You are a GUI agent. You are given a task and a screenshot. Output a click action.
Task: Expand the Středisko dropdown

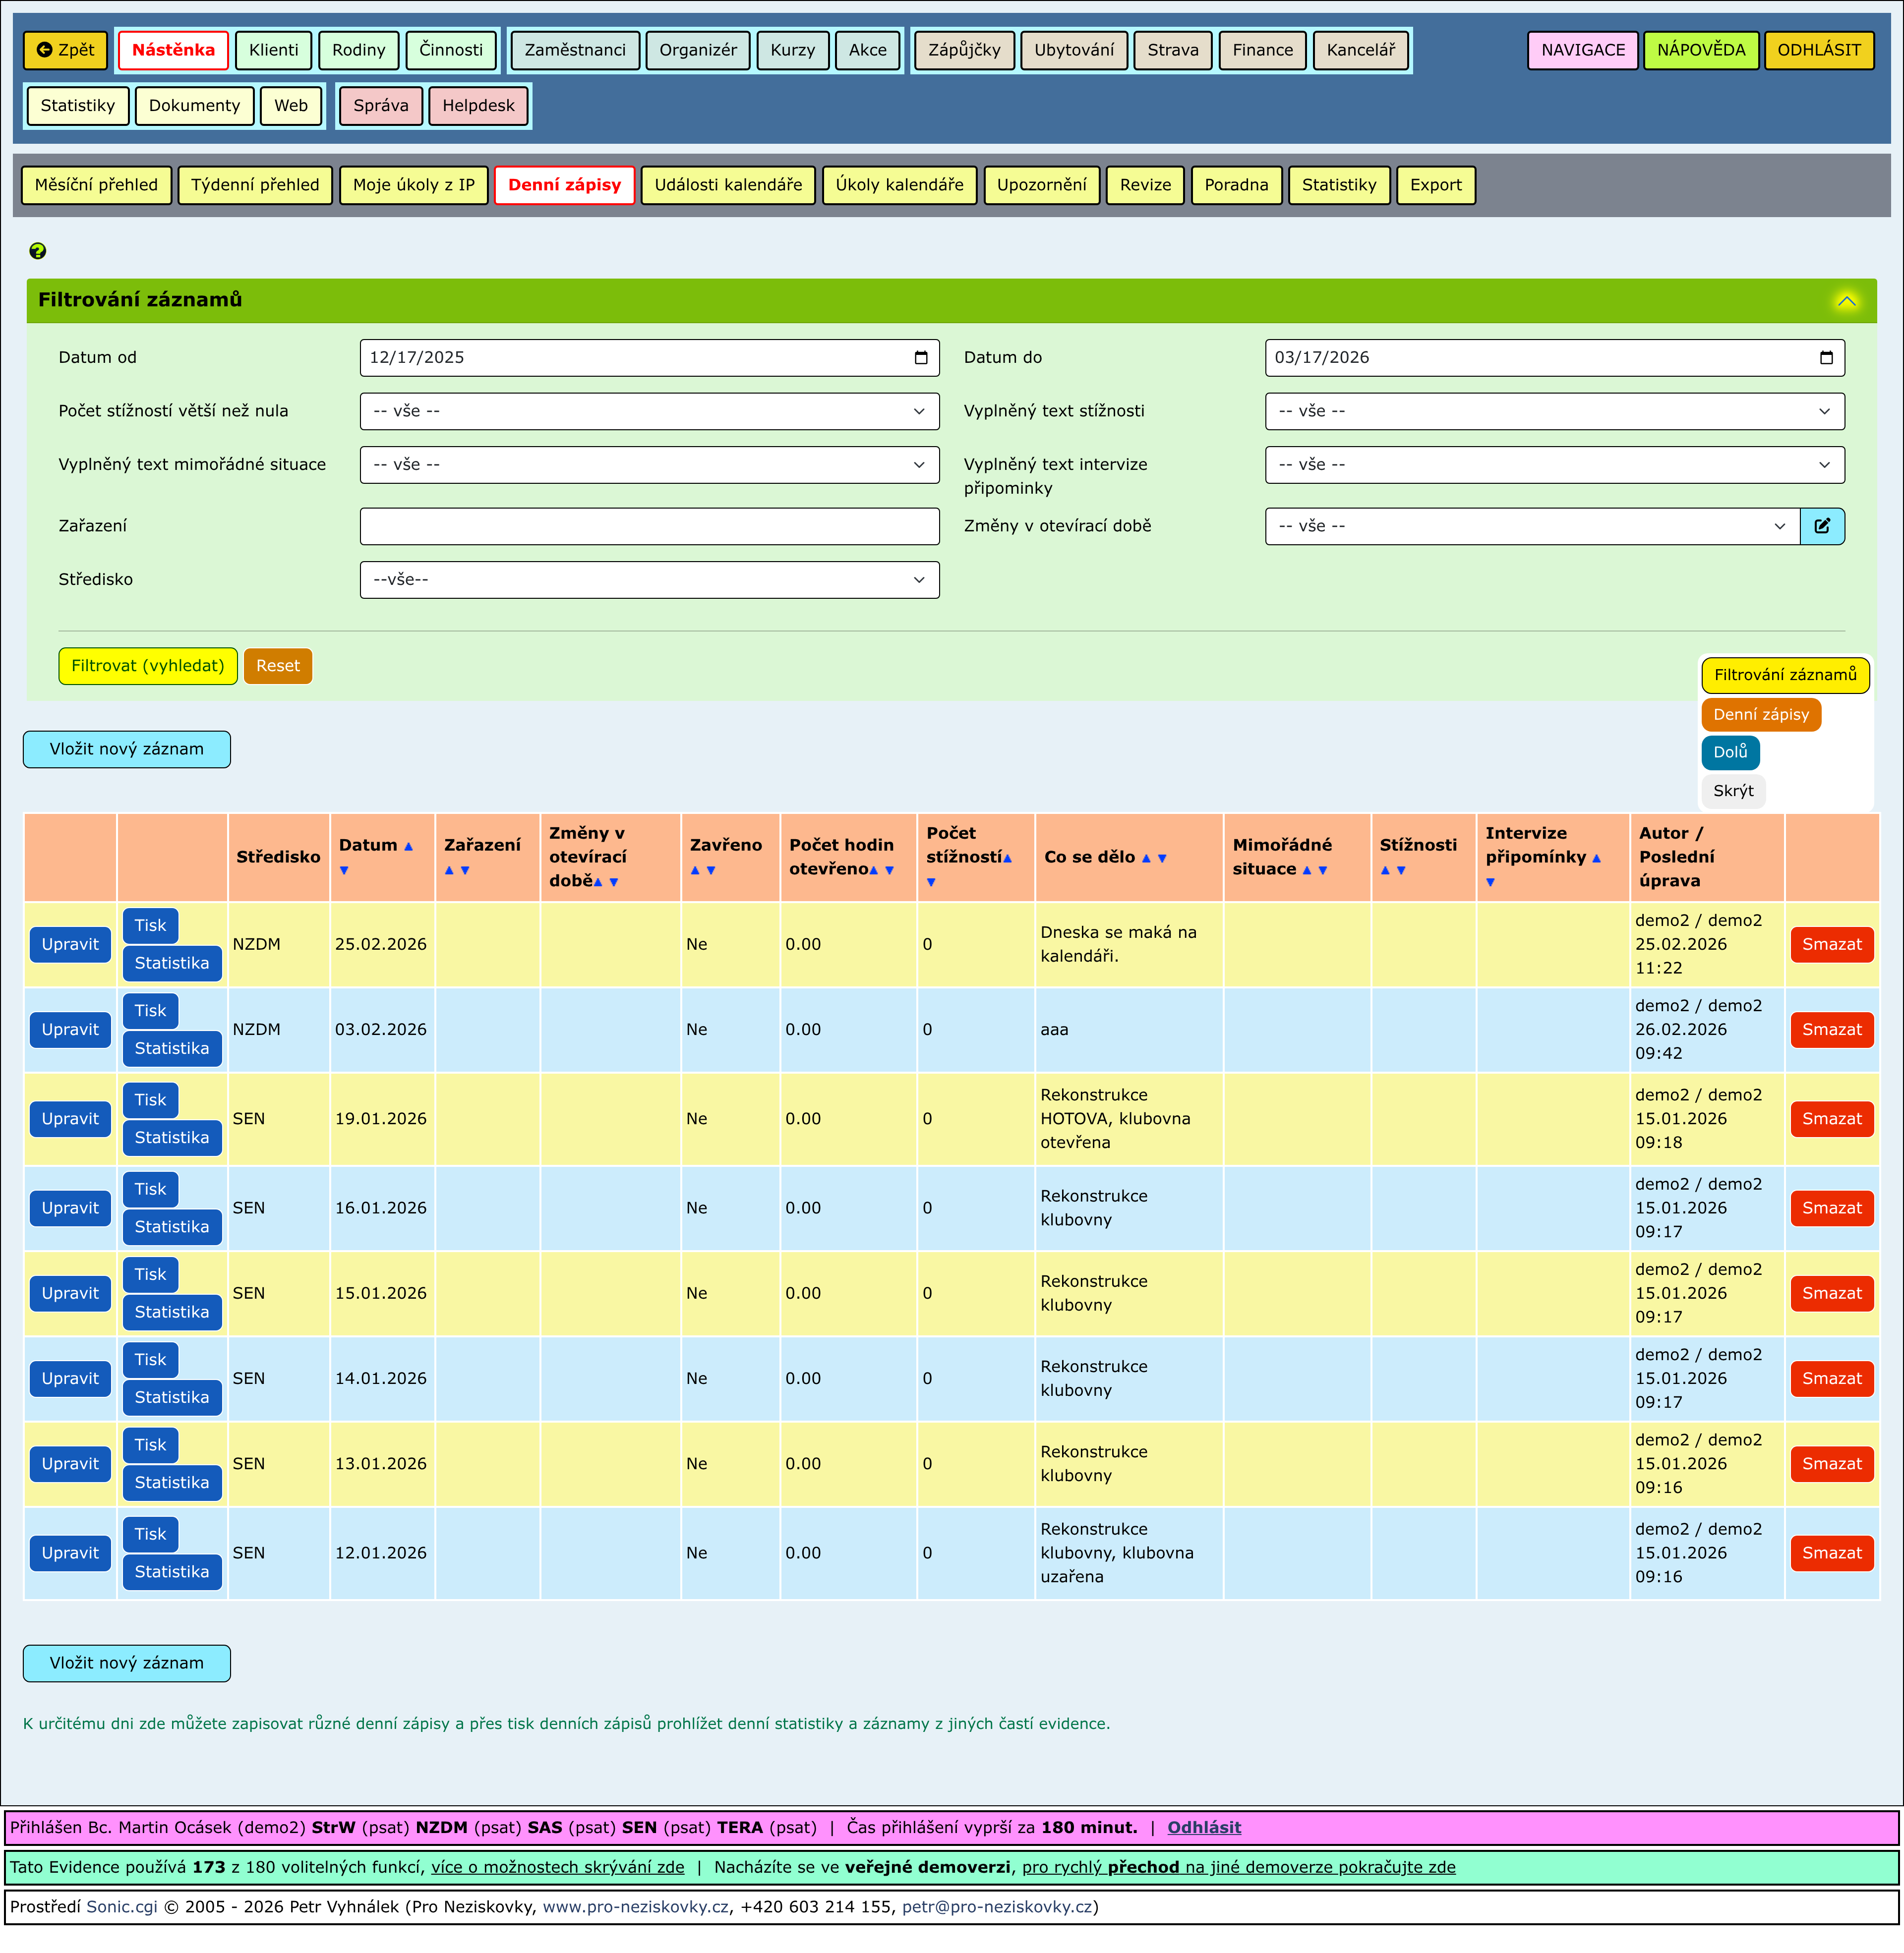coord(649,579)
